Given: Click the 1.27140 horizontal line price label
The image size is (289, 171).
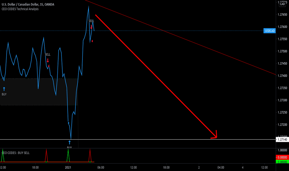Looking at the screenshot, I should click(x=282, y=140).
